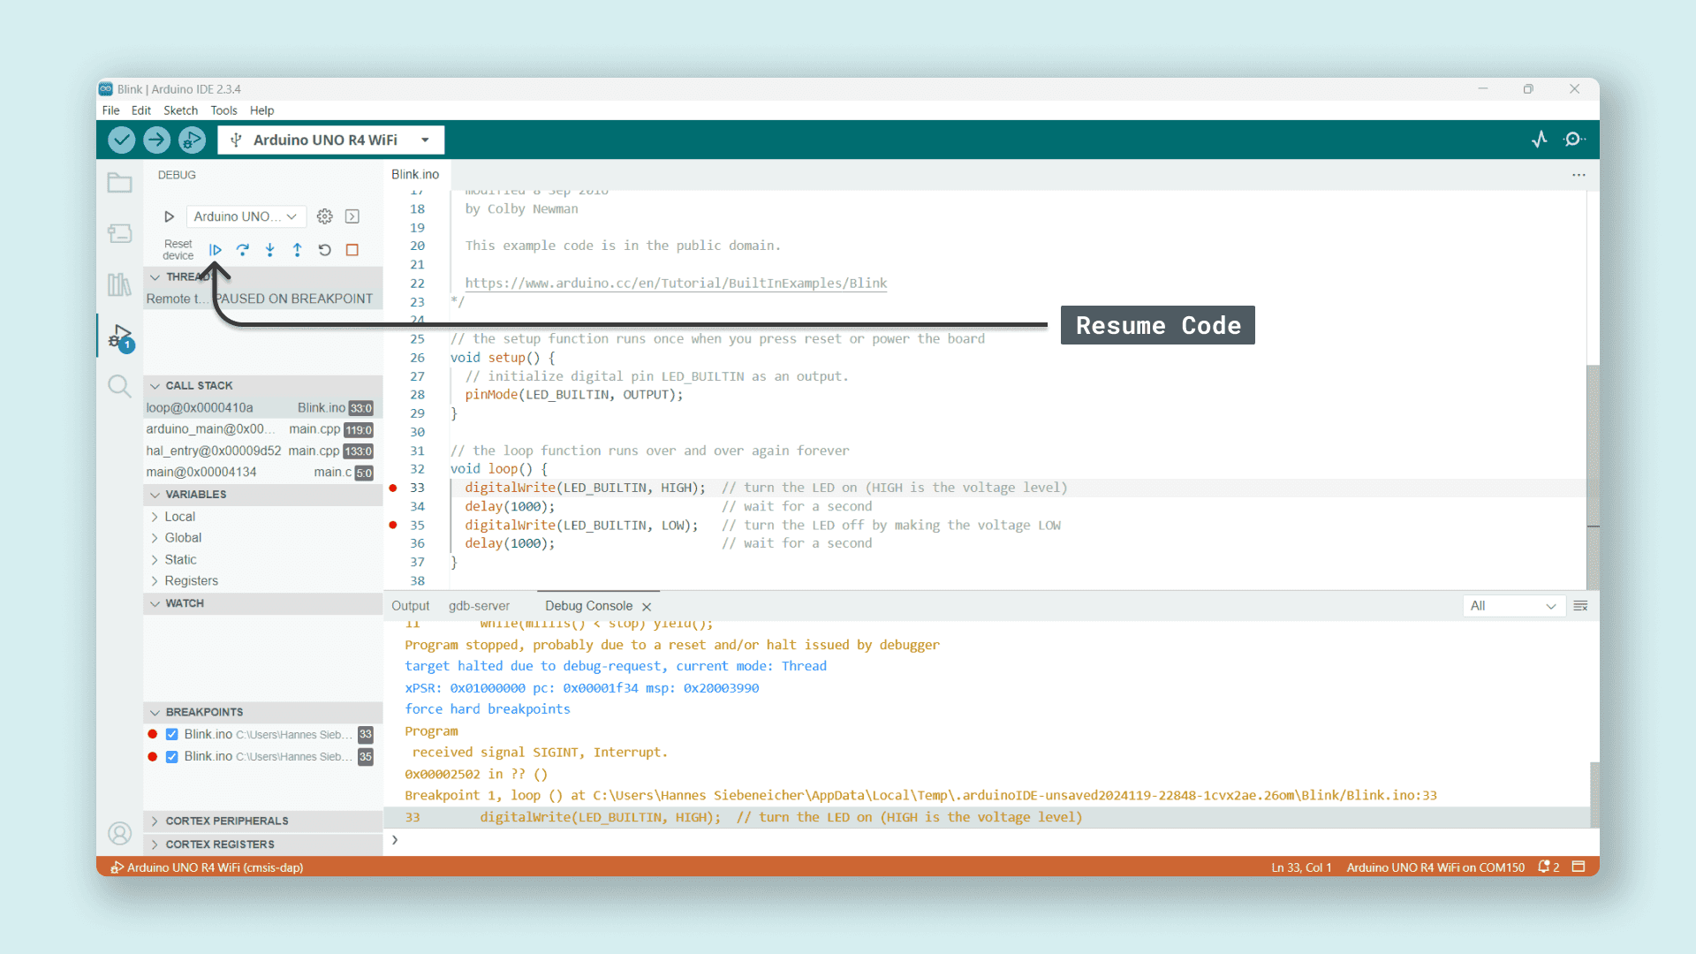
Task: Open Library Manager from the sidebar
Action: [x=119, y=284]
